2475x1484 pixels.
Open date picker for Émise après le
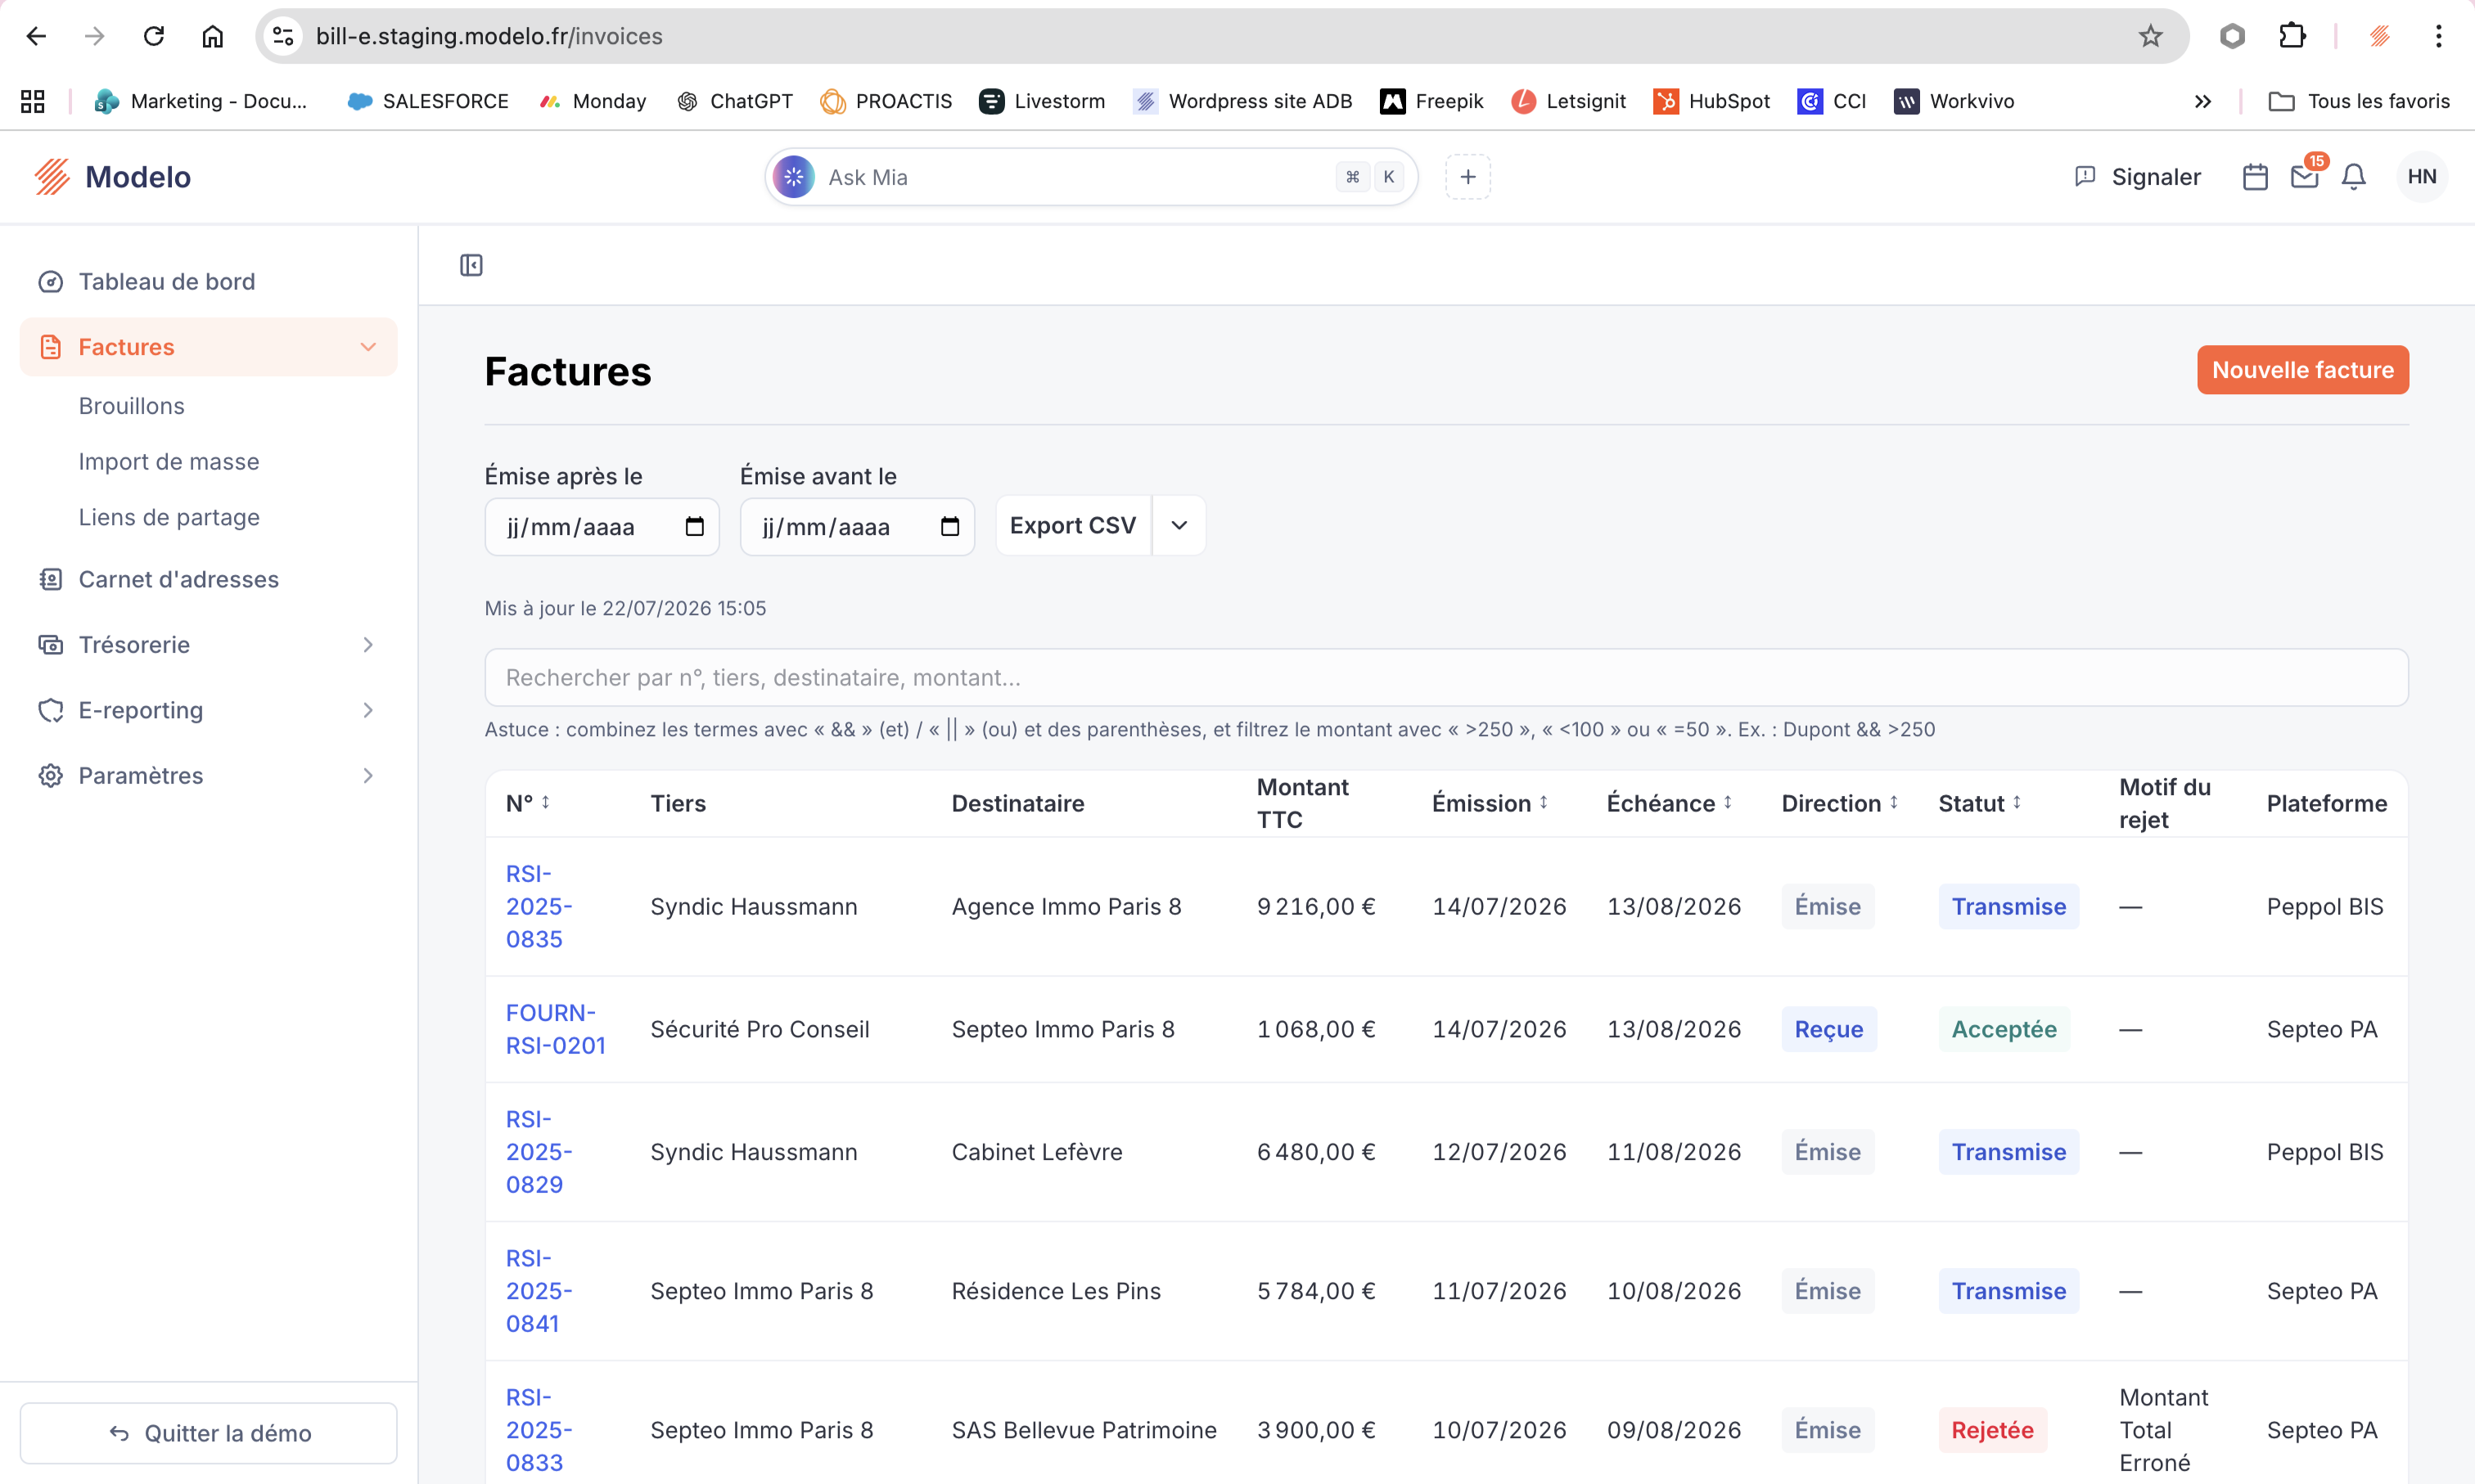pyautogui.click(x=694, y=527)
